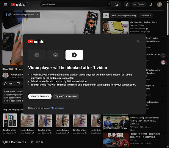Start voice search with the microphone

pyautogui.click(x=127, y=4)
